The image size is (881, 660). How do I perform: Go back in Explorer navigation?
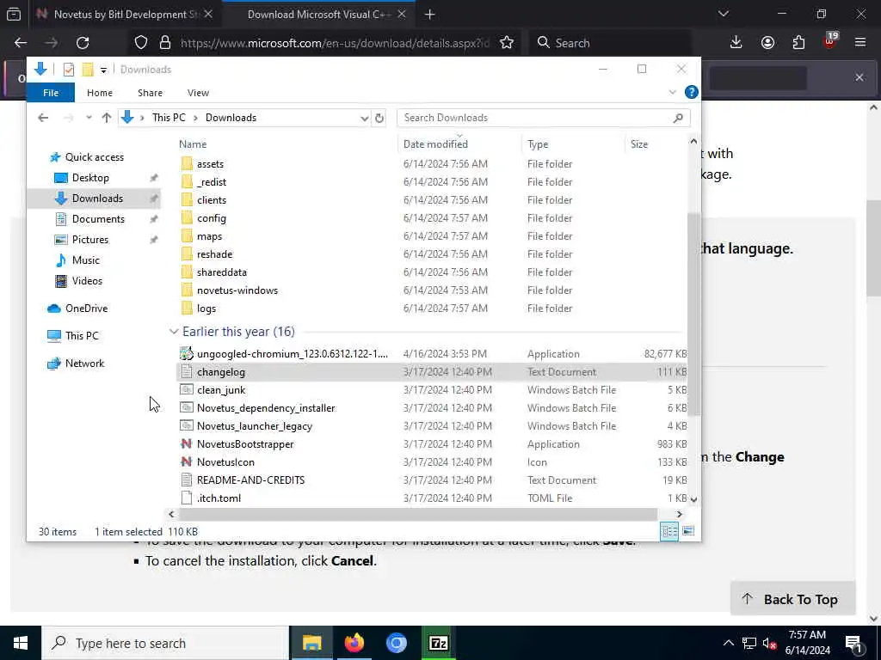(x=43, y=118)
